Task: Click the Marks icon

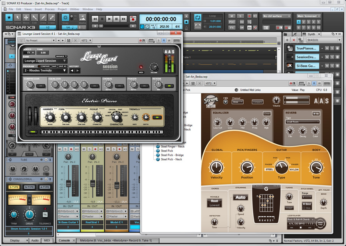Action: pyautogui.click(x=82, y=18)
